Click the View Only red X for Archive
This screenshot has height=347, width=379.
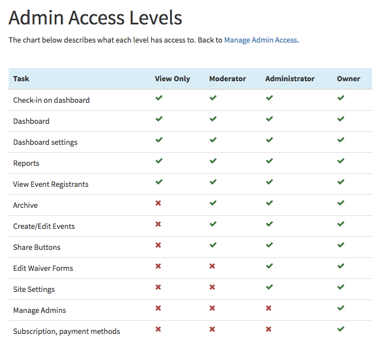tap(158, 203)
